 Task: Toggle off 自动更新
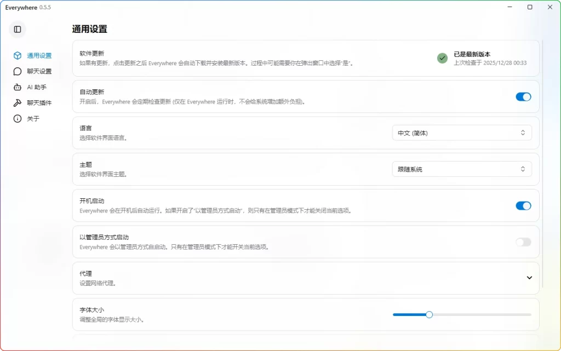[523, 96]
